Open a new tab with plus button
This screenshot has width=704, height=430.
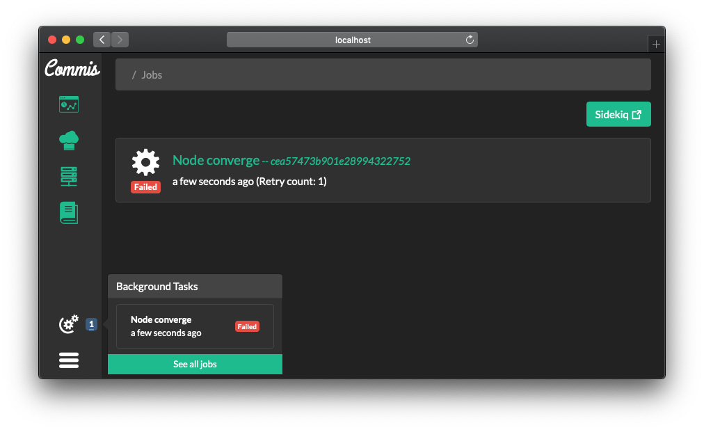click(656, 44)
